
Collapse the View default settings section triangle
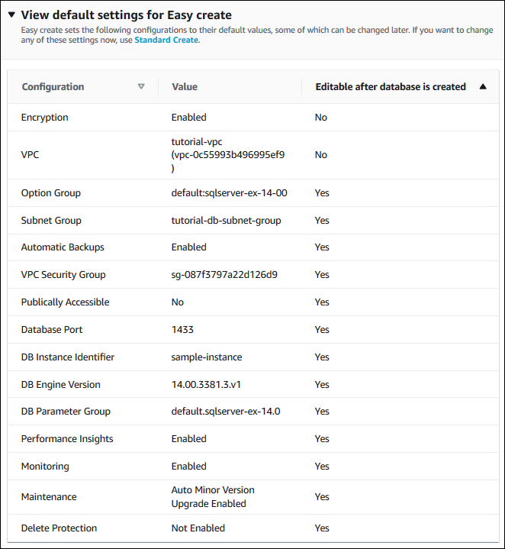tap(11, 15)
